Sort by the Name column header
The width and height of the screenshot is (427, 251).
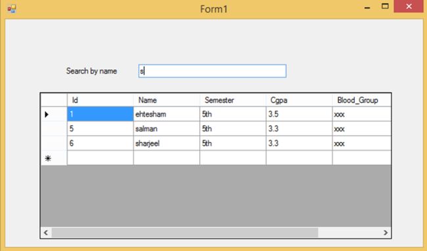pos(167,100)
